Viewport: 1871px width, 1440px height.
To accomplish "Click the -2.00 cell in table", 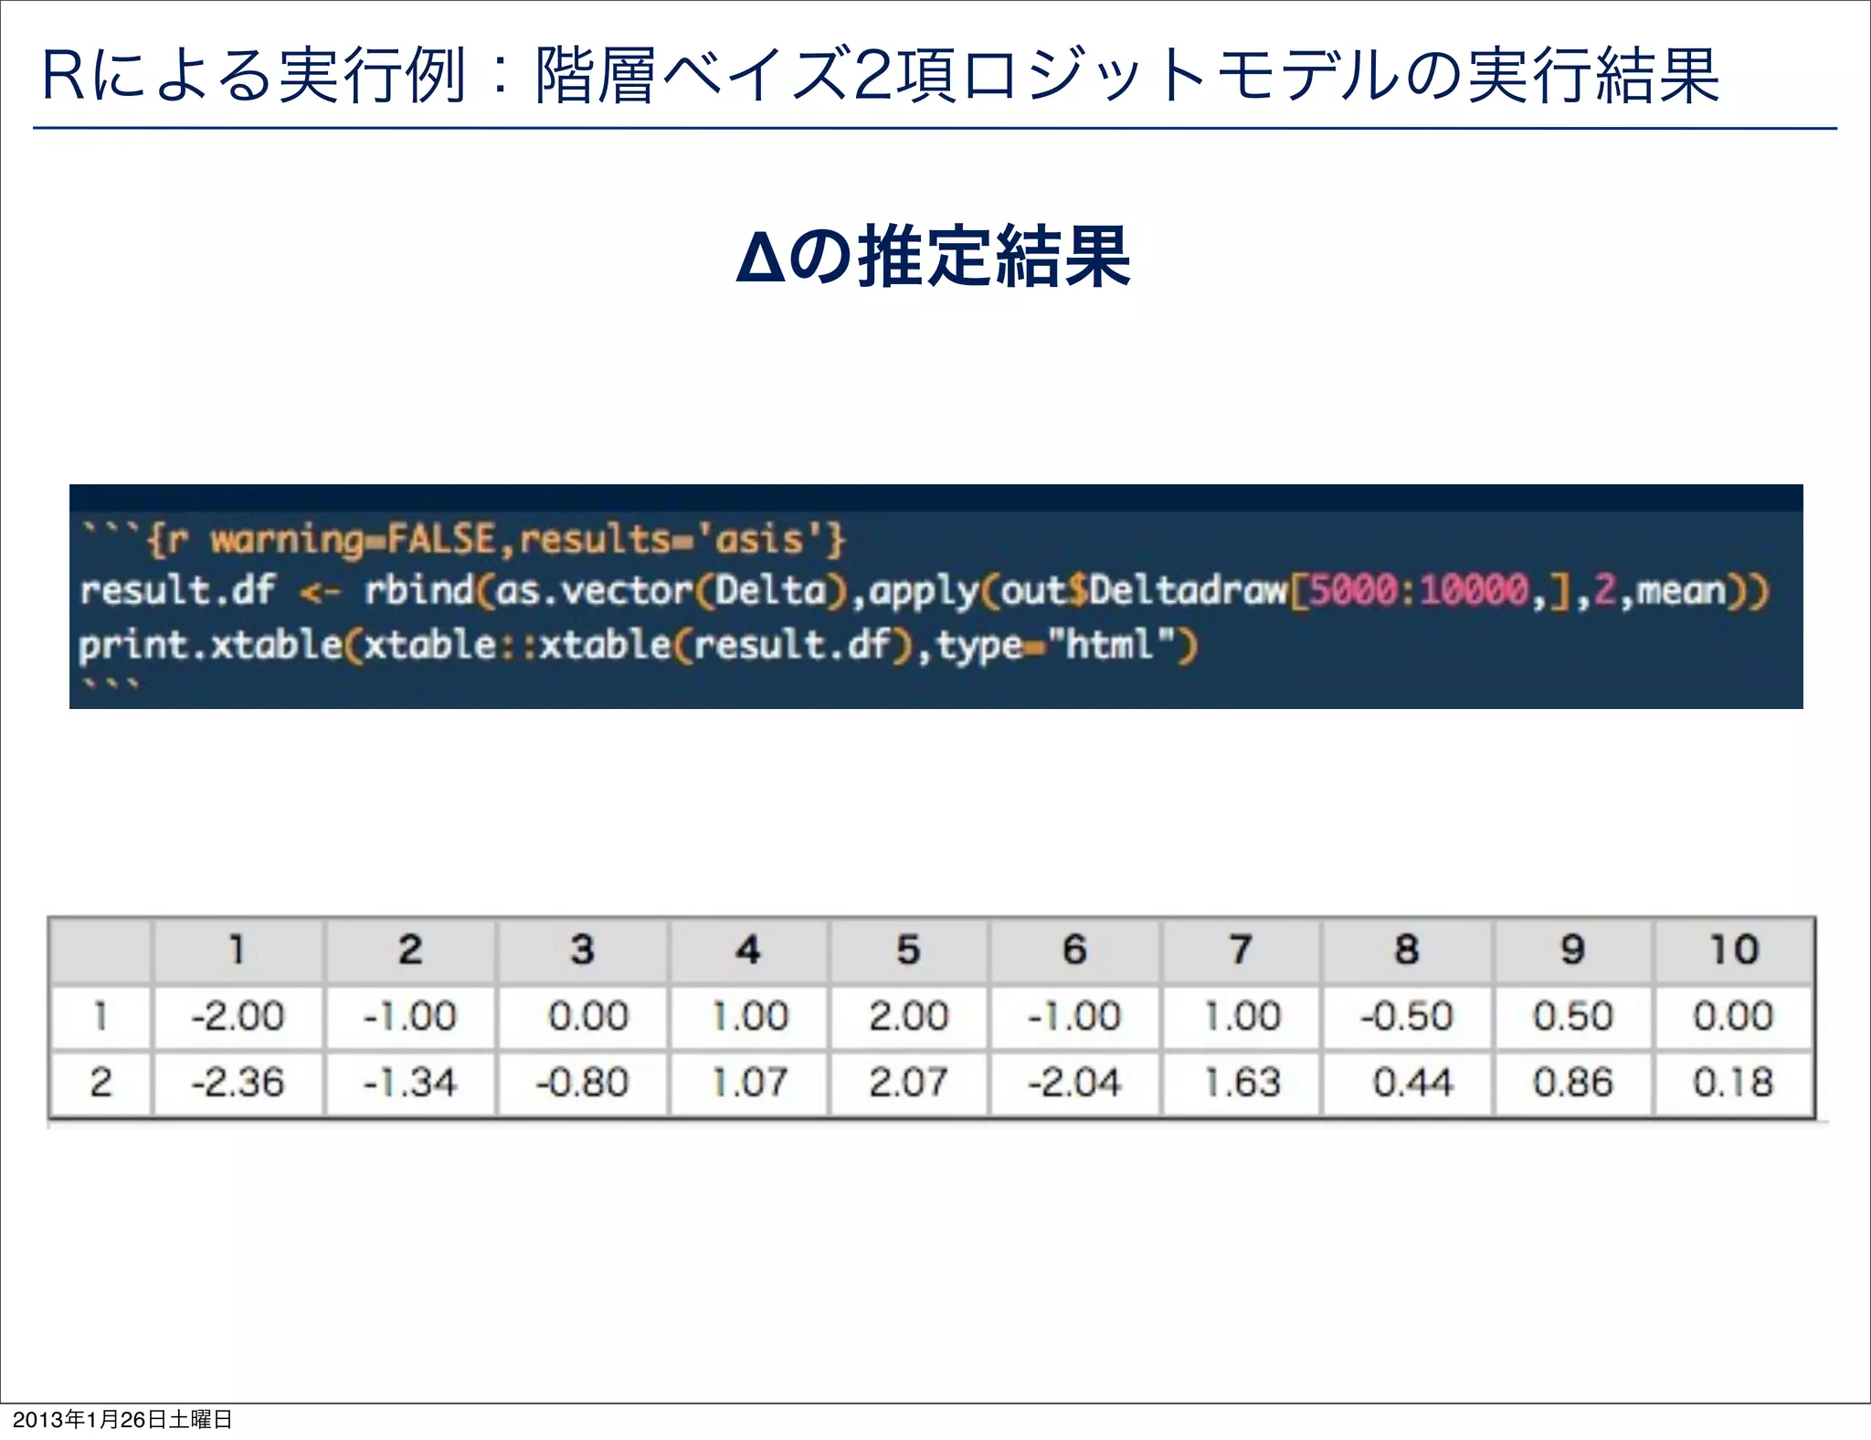I will (238, 1016).
